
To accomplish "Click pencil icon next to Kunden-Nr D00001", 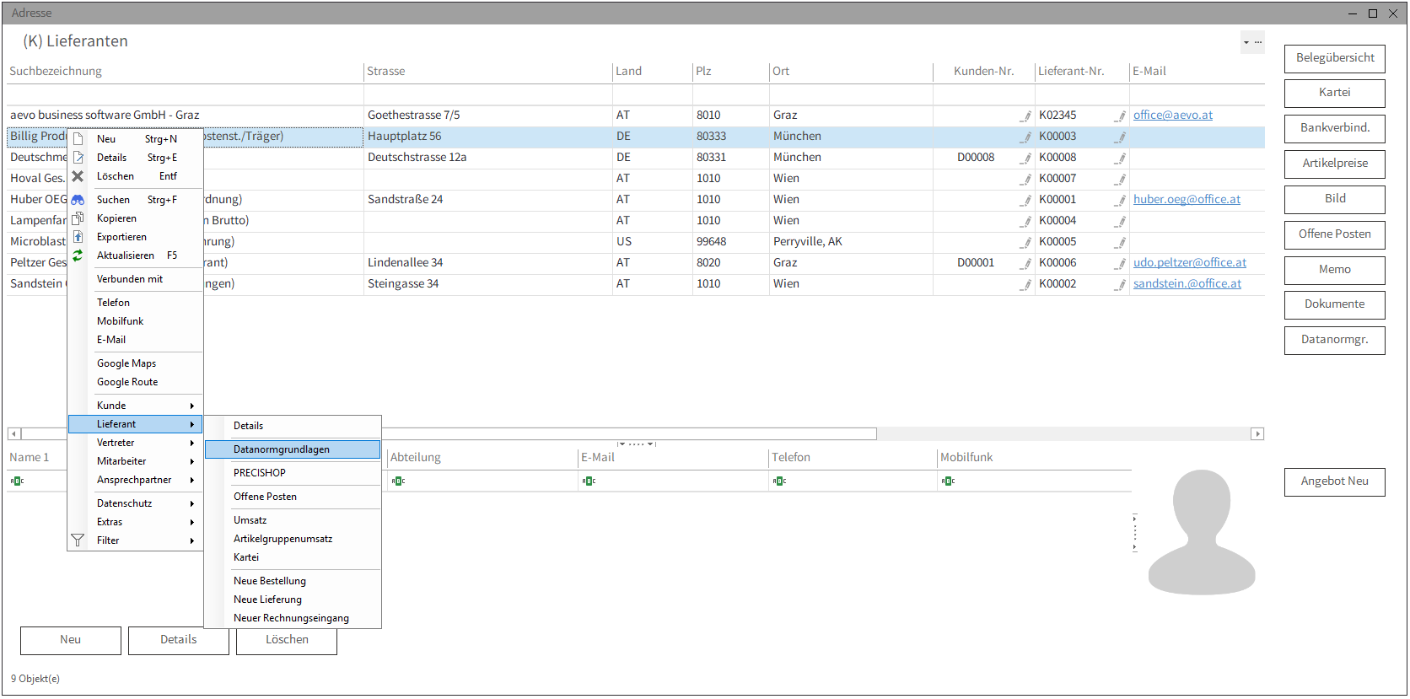I will [x=1026, y=263].
